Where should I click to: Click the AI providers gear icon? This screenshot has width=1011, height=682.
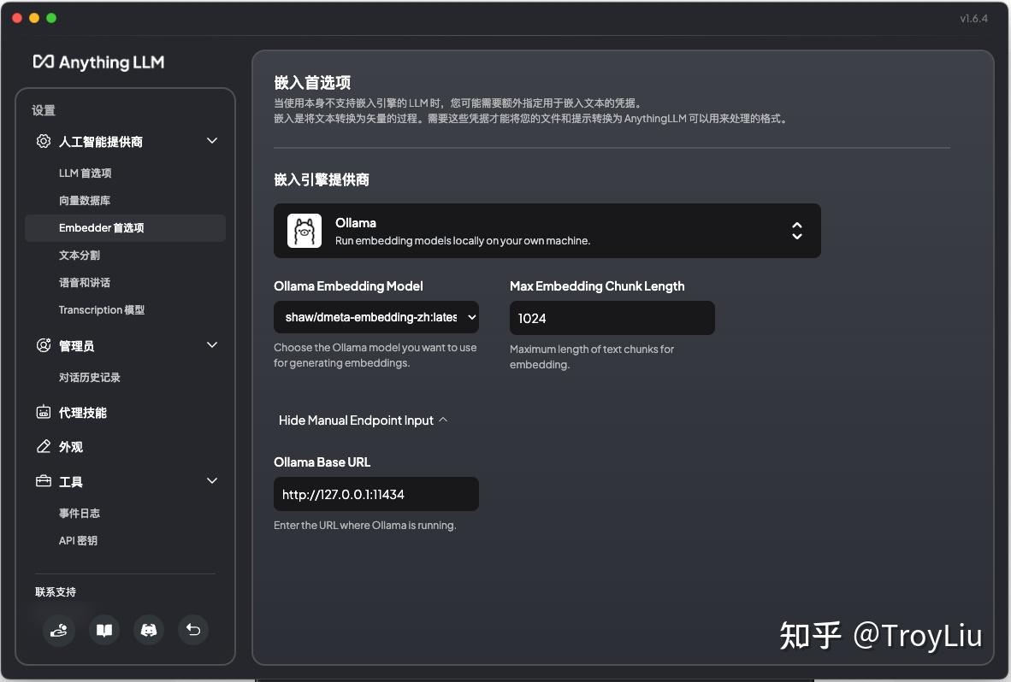coord(44,141)
